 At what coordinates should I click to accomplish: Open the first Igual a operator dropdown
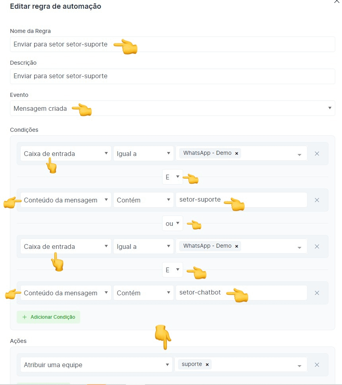[143, 154]
